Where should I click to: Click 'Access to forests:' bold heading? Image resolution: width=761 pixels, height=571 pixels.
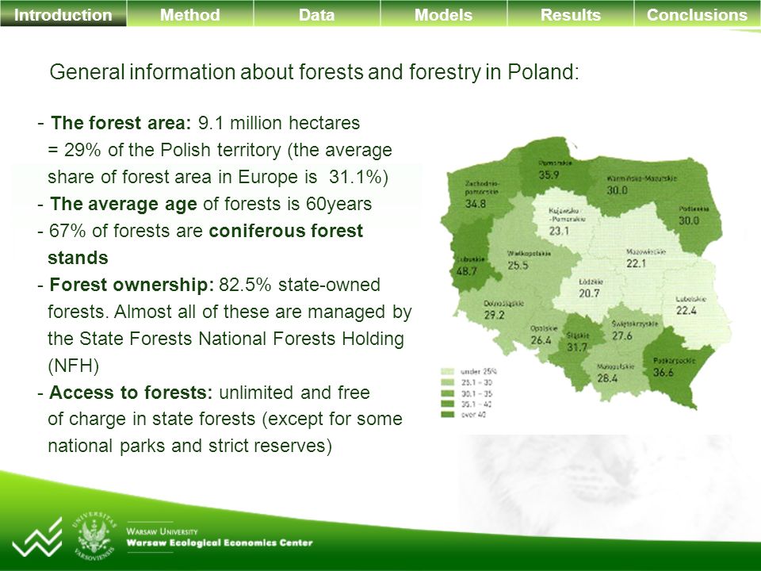pos(131,393)
